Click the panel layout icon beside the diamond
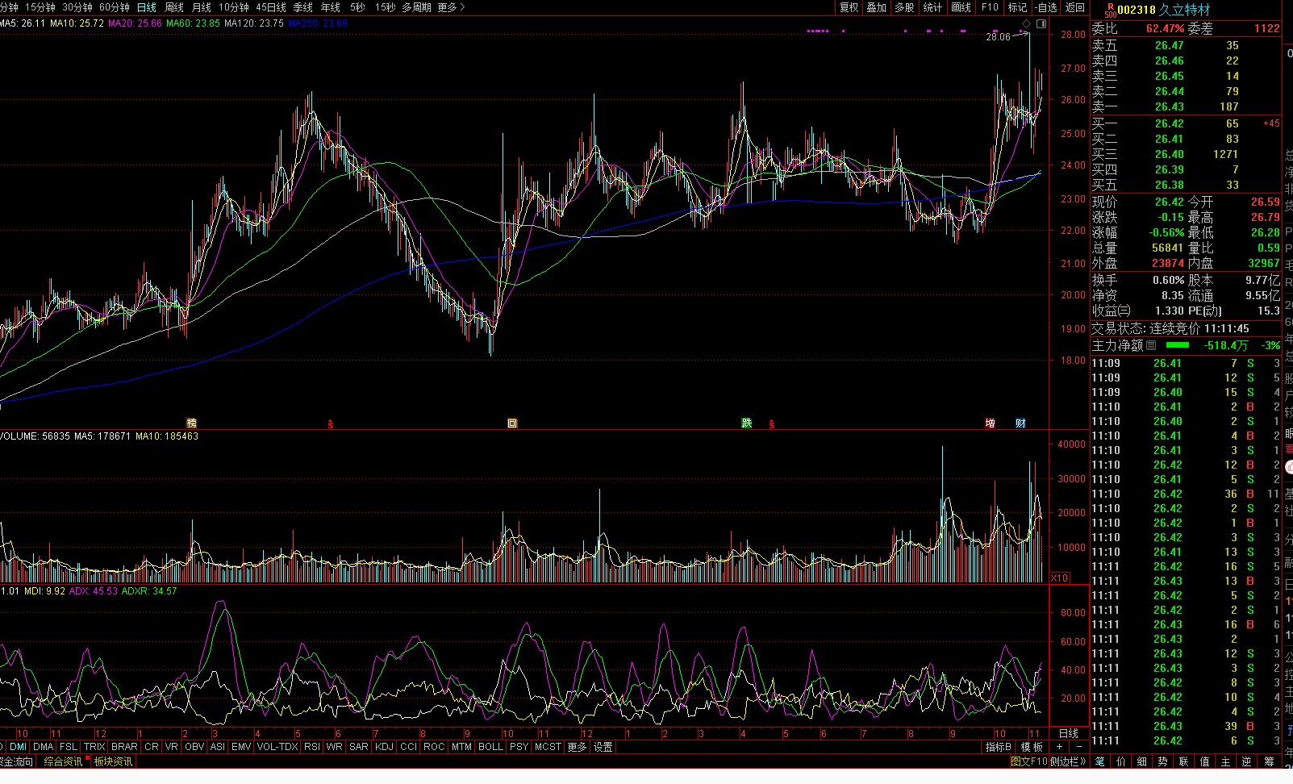 click(x=1041, y=24)
